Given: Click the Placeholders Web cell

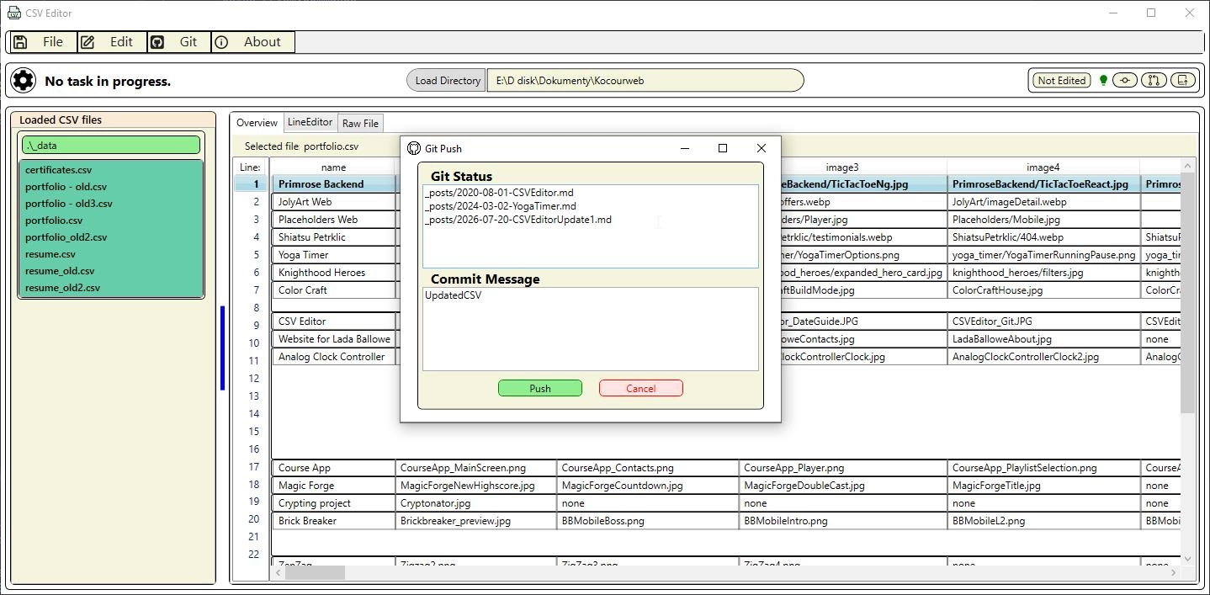Looking at the screenshot, I should click(334, 220).
